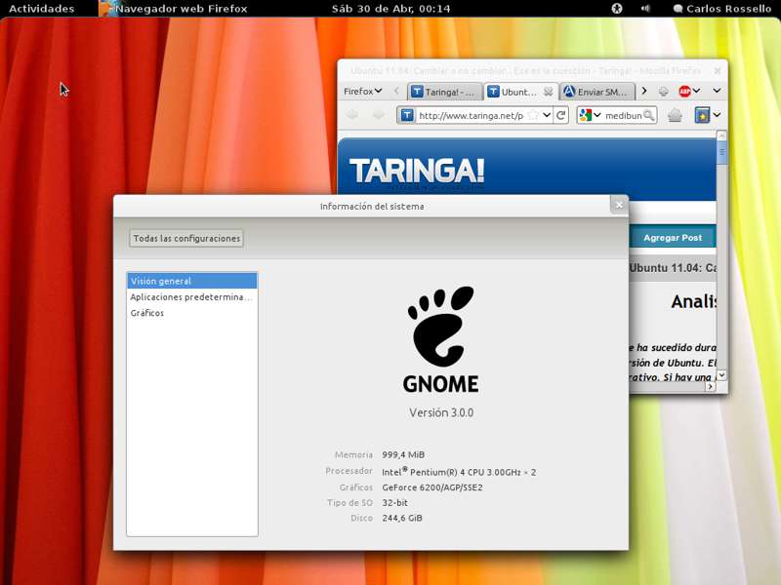Open the Firefox menu button
The width and height of the screenshot is (781, 585).
click(362, 91)
